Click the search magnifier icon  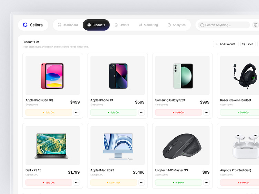pyautogui.click(x=202, y=25)
